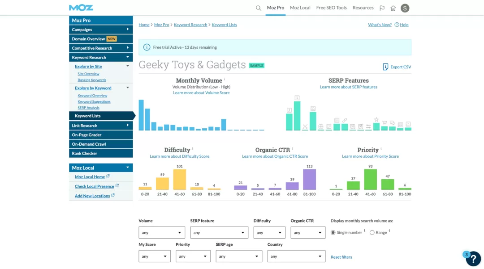Open Learn more about Priority Score link
Viewport: 484px width, 269px height.
point(370,156)
